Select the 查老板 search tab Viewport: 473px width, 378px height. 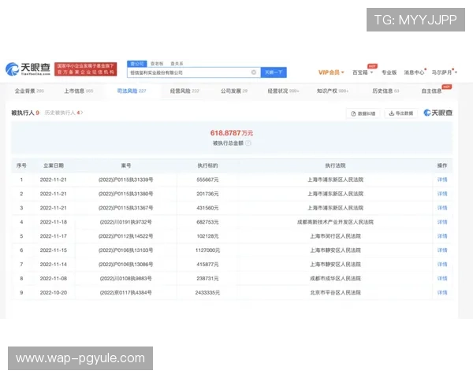pos(157,64)
